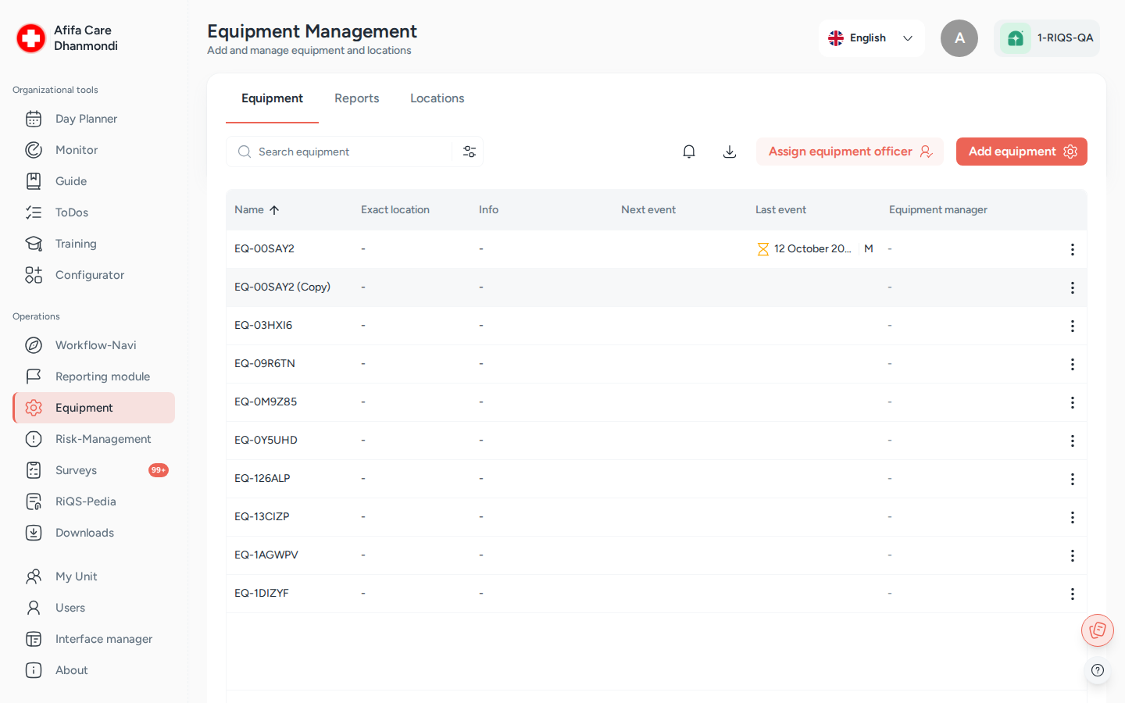Open the Day Planner calendar icon
The image size is (1125, 703).
point(34,119)
